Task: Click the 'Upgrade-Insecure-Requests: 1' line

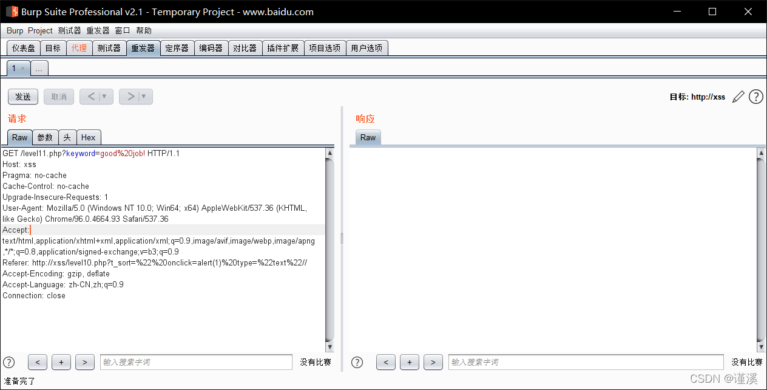Action: [55, 197]
